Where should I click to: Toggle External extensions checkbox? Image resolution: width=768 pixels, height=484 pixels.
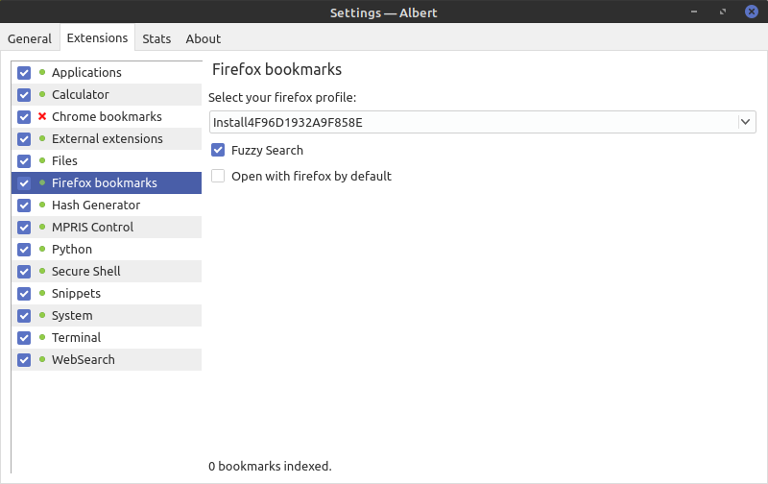[x=24, y=138]
